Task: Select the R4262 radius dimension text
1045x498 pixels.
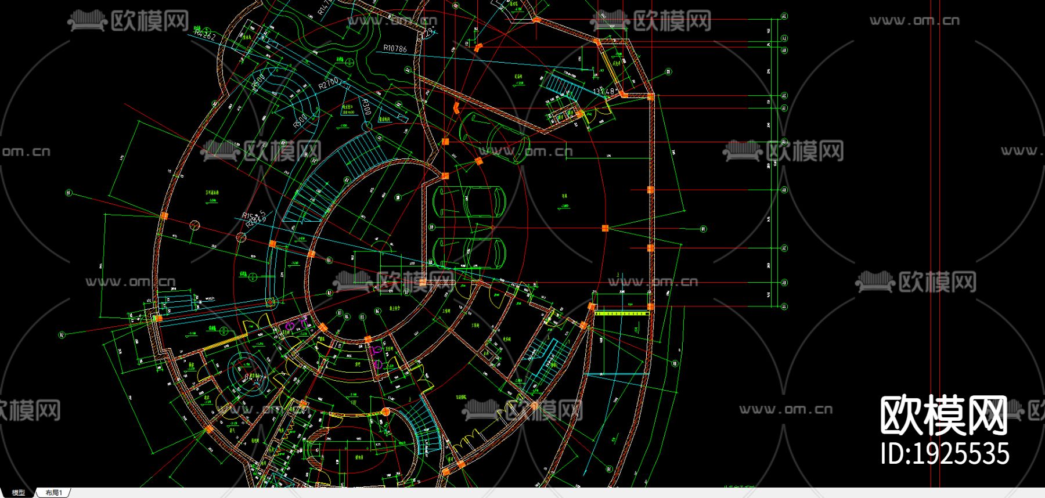Action: click(x=204, y=36)
